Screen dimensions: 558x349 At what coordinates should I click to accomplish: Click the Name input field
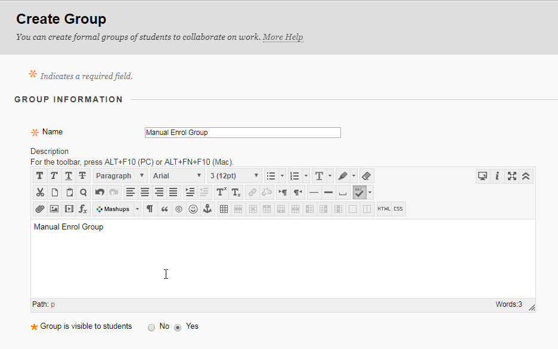tap(243, 133)
